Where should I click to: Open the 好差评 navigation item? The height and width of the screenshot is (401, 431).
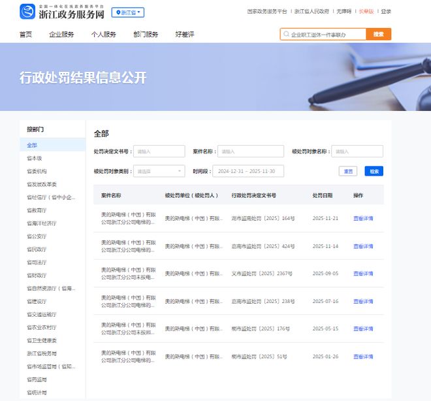tap(185, 35)
